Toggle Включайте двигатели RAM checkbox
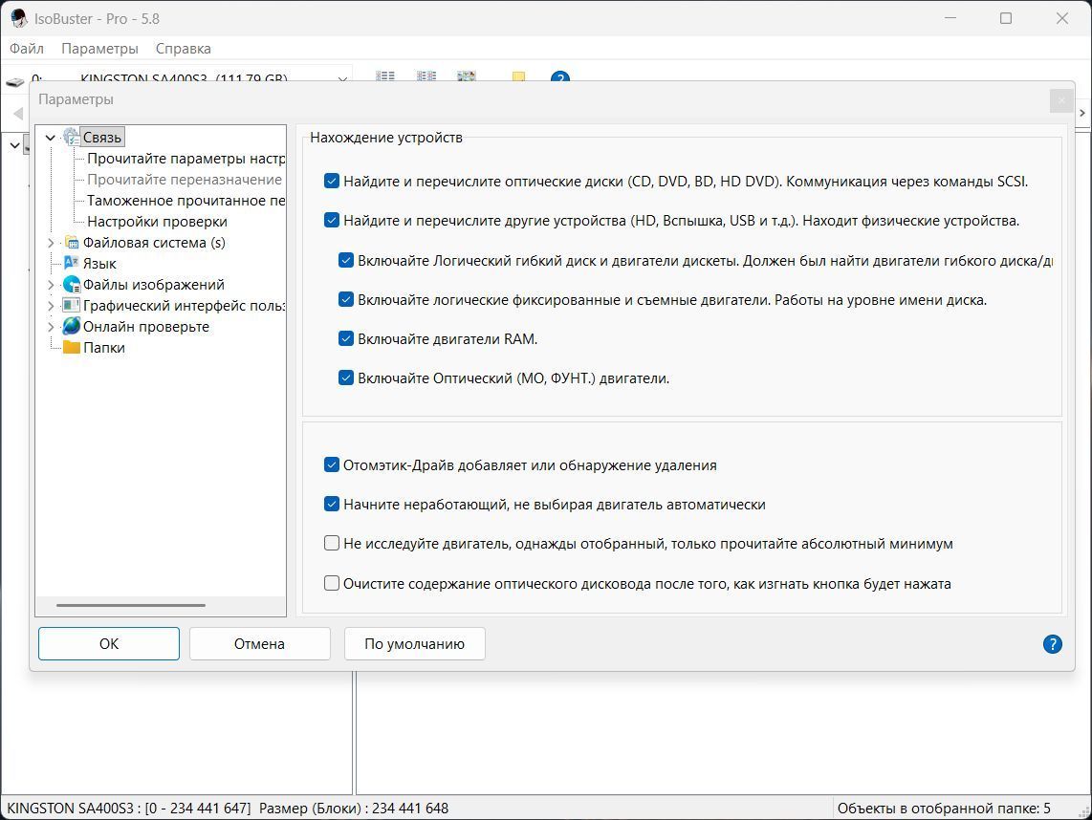The width and height of the screenshot is (1092, 820). (346, 339)
